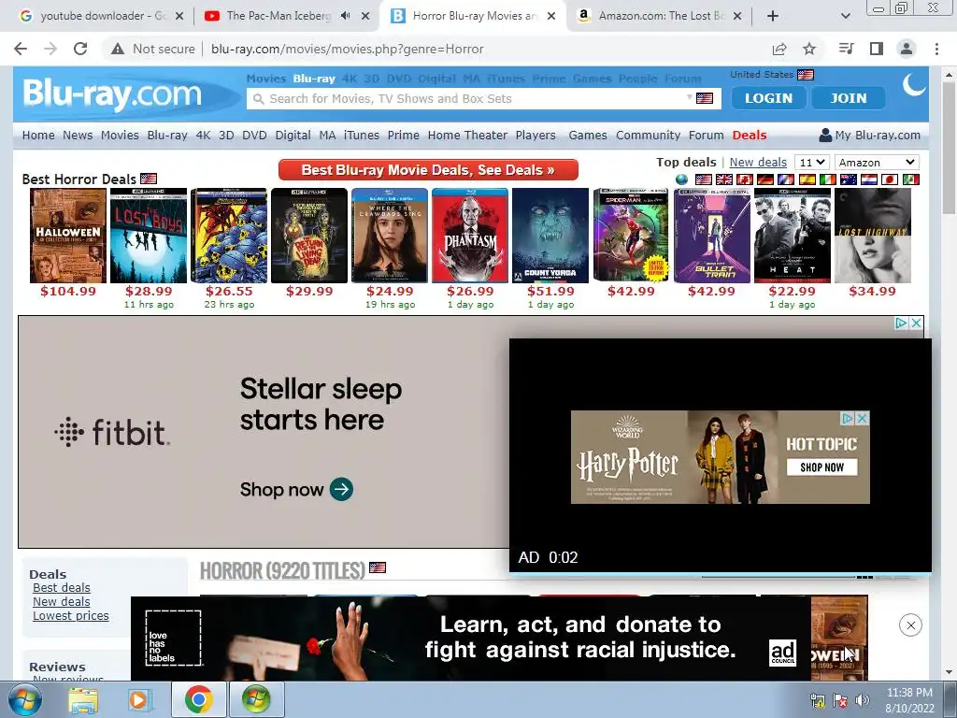The width and height of the screenshot is (957, 718).
Task: Open the Chrome profile avatar
Action: [907, 49]
